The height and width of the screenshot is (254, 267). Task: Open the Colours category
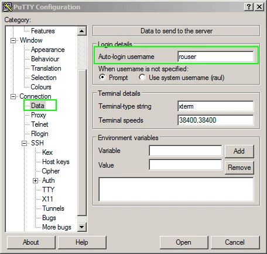(x=41, y=87)
